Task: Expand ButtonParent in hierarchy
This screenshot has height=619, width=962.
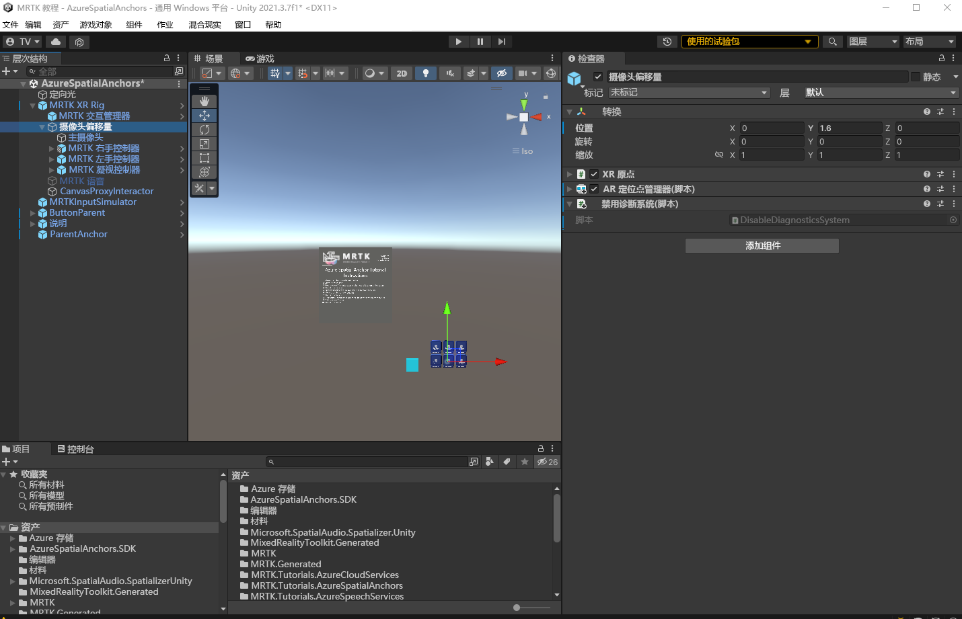Action: (x=32, y=213)
